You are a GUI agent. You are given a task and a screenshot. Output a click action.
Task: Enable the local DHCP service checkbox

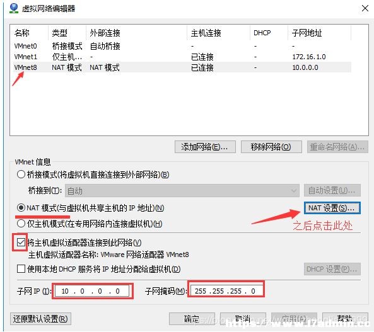[x=21, y=269]
